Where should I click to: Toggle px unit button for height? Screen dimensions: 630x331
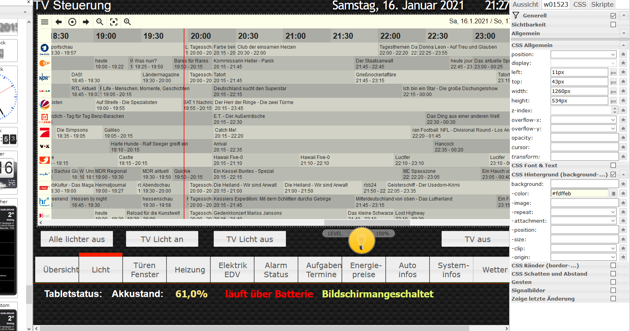coord(613,101)
